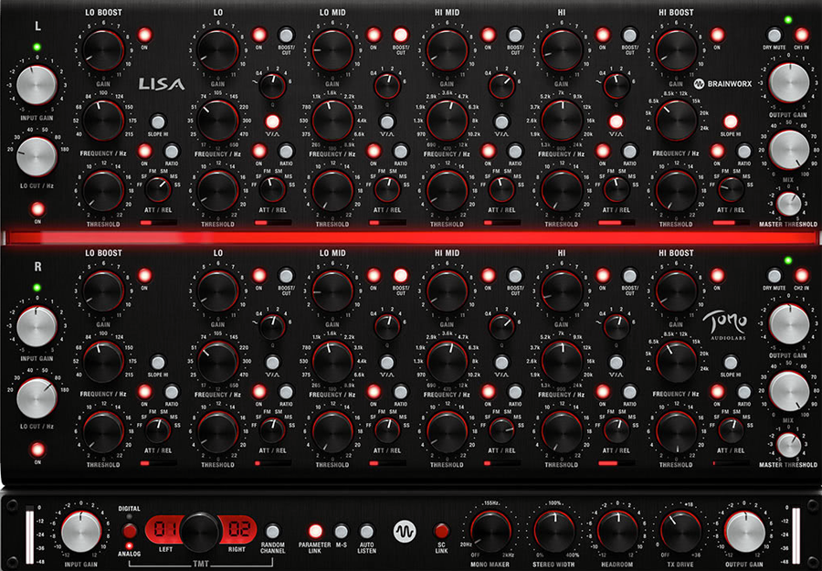
Task: Click R channel HI MID band RATIO button
Action: 515,392
